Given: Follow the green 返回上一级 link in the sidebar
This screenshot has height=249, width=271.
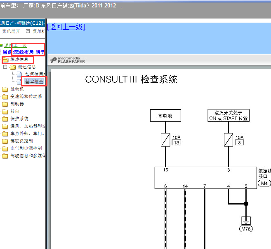Looking at the screenshot, I should (15, 46).
